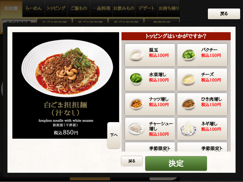243x182 pixels.
Task: Select the ナッツ増し extra nuts topping
Action: (x=150, y=104)
